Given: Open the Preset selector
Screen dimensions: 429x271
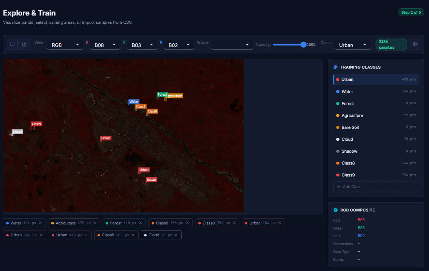Looking at the screenshot, I should point(233,45).
